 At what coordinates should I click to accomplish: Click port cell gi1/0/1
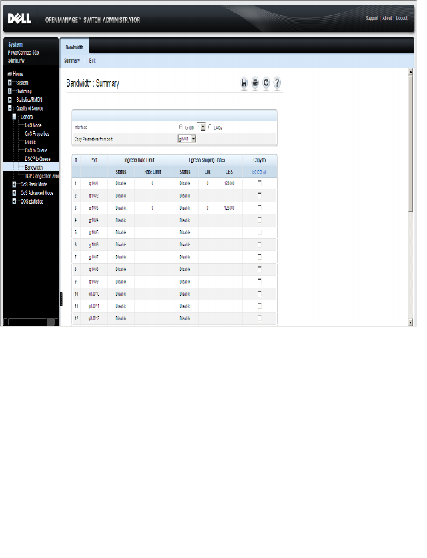pos(94,184)
